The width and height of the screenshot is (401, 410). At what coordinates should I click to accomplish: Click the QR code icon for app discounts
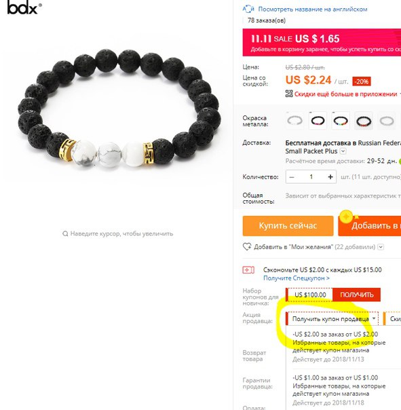click(289, 94)
